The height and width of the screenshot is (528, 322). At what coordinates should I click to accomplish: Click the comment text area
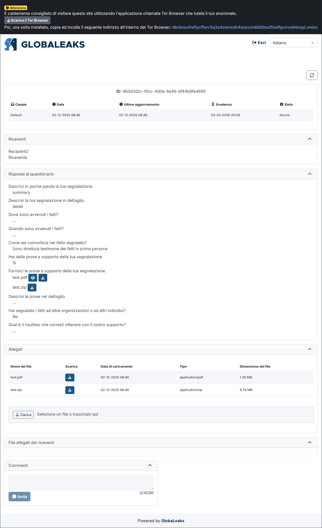coord(81,482)
